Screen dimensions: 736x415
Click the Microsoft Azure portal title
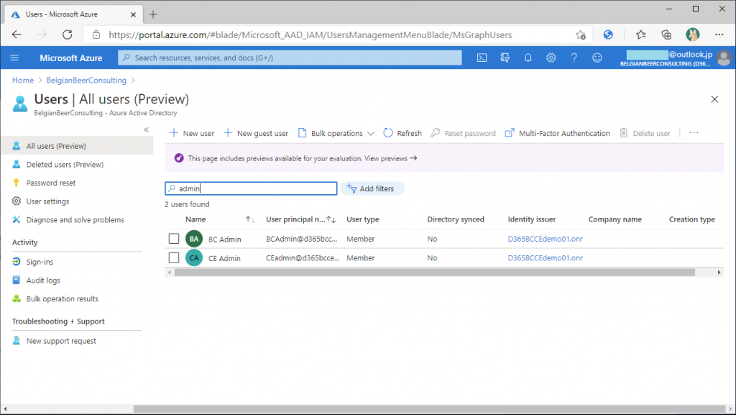[x=71, y=58]
